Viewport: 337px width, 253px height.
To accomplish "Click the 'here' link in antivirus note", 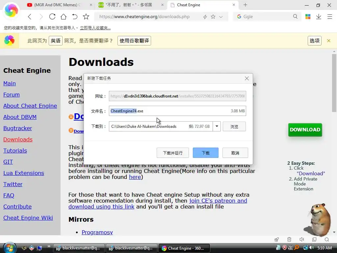I will coord(135,177).
